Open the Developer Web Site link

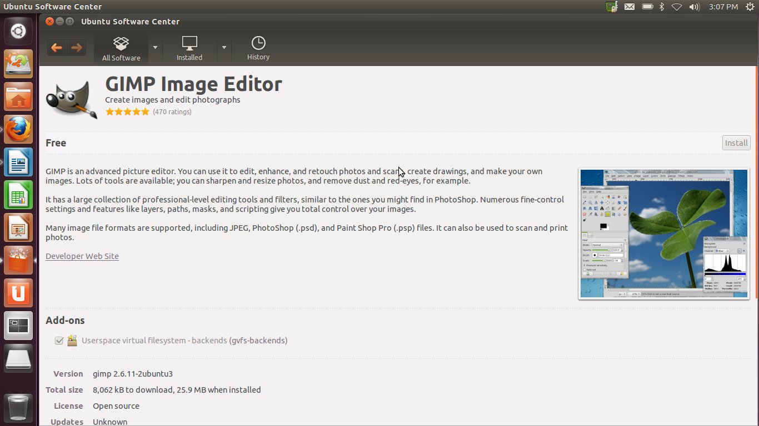(82, 256)
